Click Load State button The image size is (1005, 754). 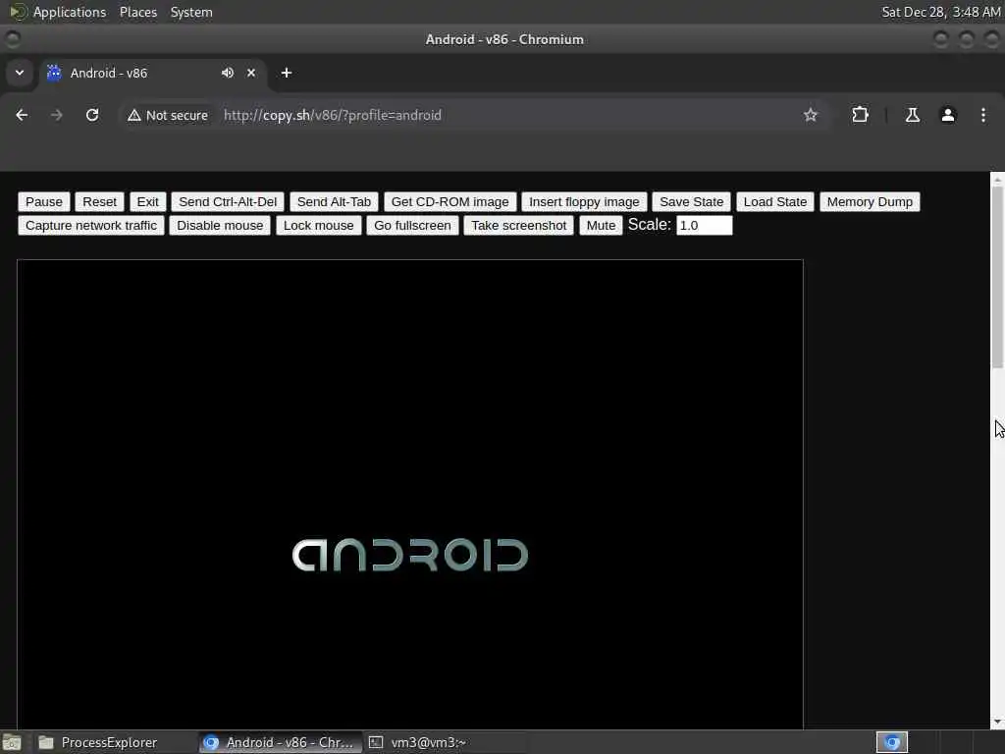pyautogui.click(x=775, y=202)
